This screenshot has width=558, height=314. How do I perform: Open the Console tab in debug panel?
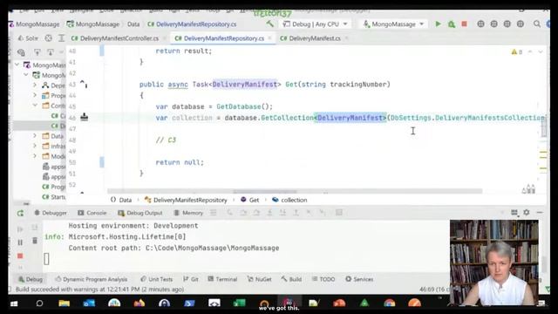pos(92,213)
